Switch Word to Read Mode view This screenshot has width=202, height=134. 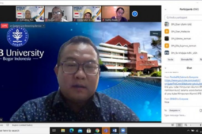[172, 125]
